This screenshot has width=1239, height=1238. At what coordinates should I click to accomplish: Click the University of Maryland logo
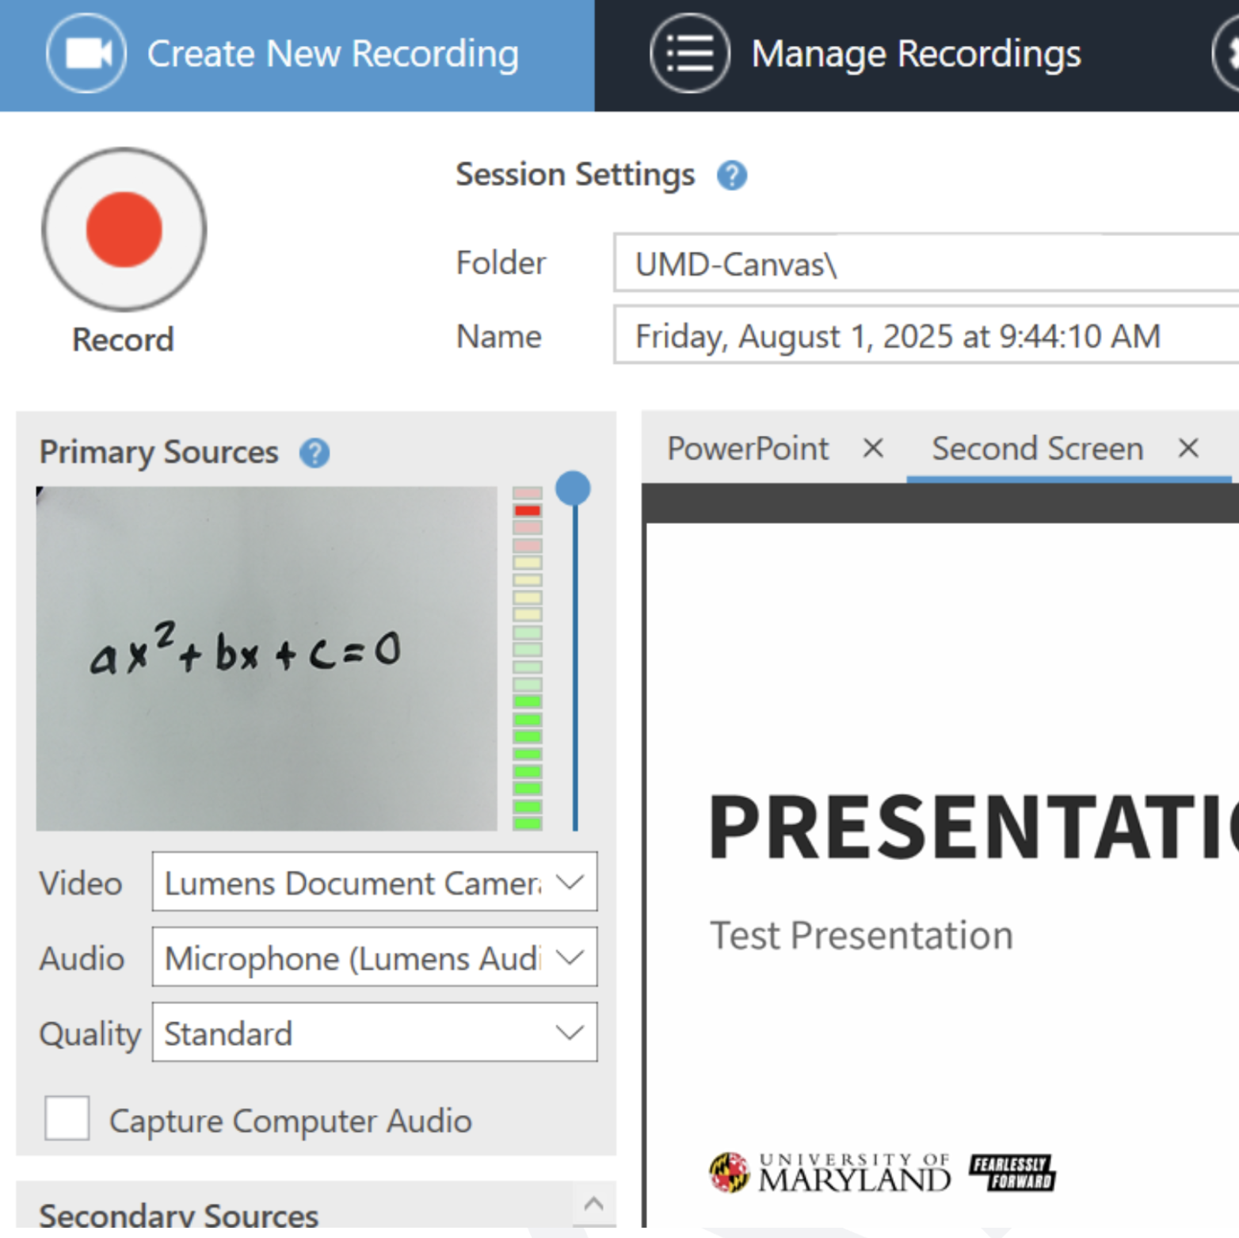(829, 1173)
